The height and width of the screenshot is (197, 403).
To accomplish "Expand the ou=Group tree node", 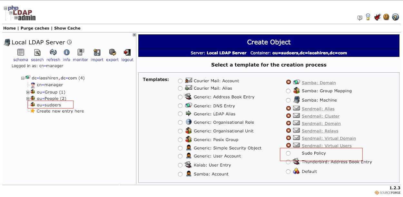I will point(28,92).
